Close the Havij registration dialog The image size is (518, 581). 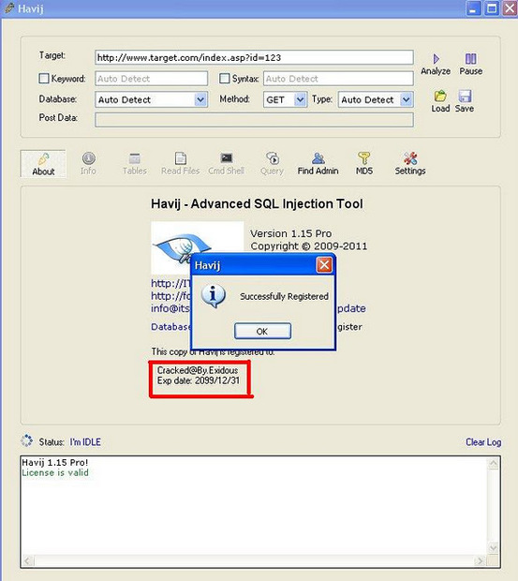click(324, 265)
